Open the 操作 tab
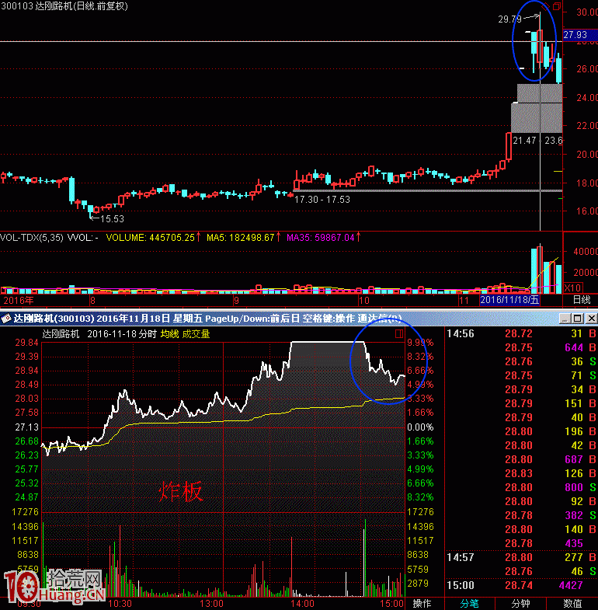Image resolution: width=598 pixels, height=610 pixels. click(x=422, y=603)
